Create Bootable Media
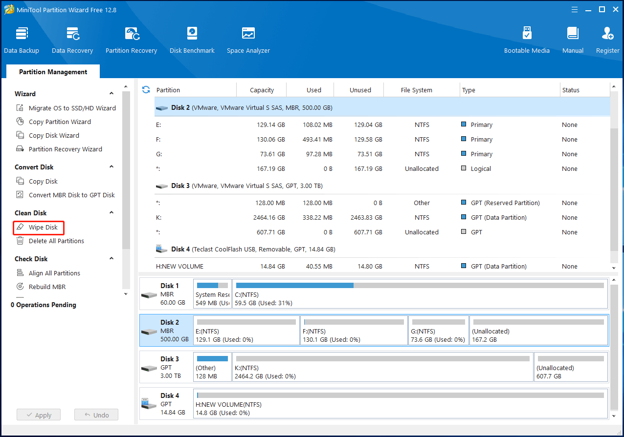624x437 pixels. [x=527, y=40]
